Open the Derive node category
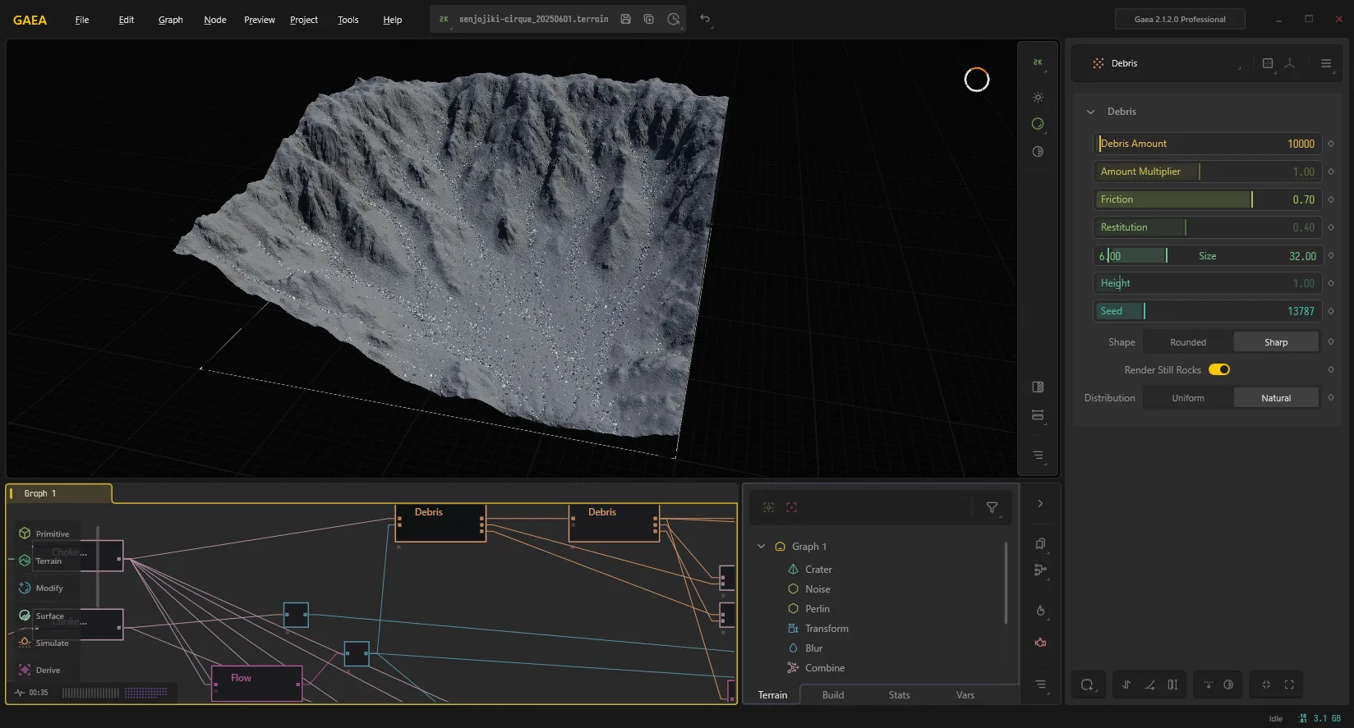The width and height of the screenshot is (1354, 728). [x=39, y=670]
